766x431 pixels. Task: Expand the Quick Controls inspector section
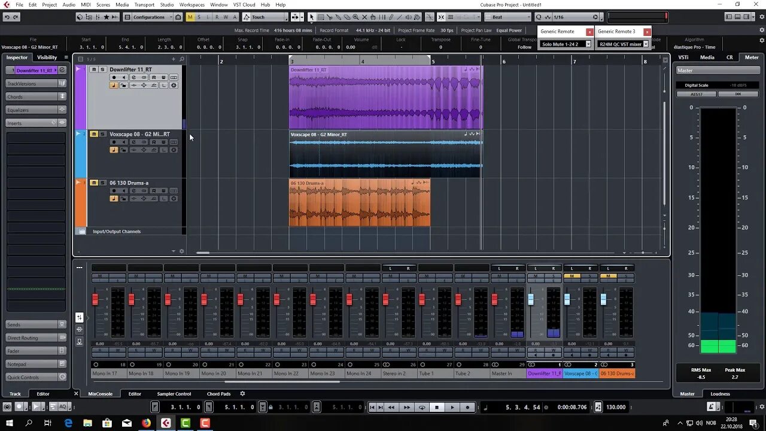[36, 377]
